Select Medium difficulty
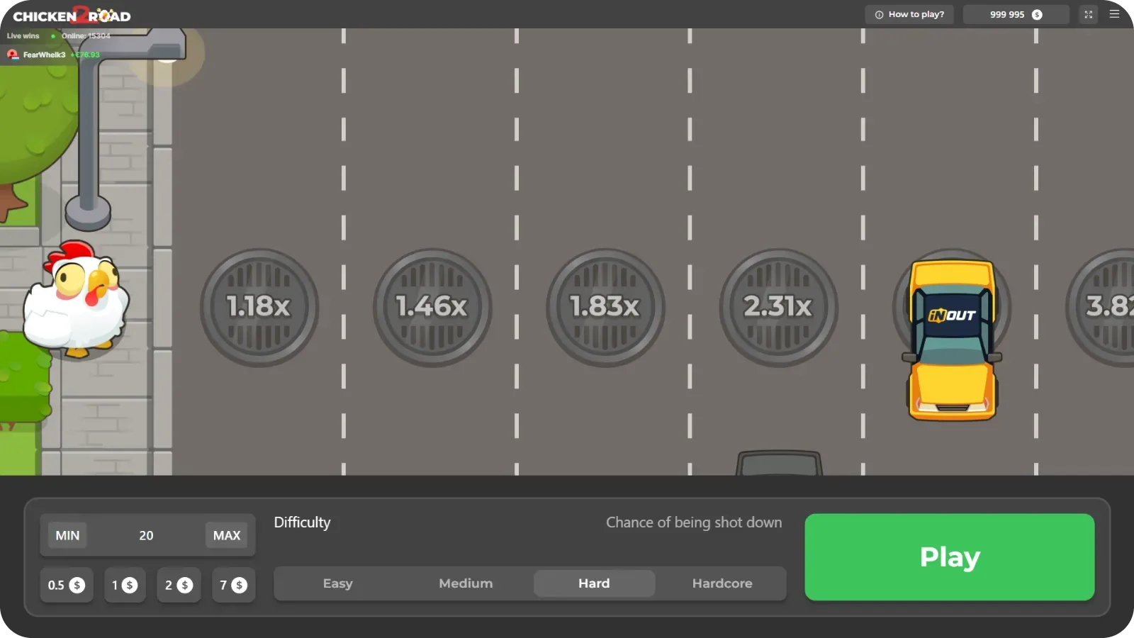The height and width of the screenshot is (638, 1134). tap(466, 583)
